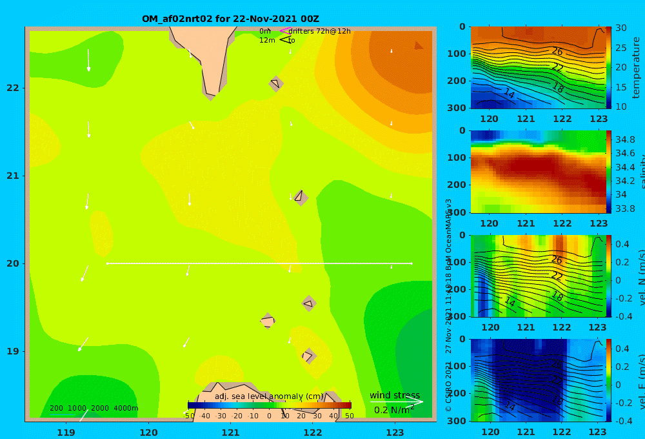
Task: Click the wind stress scale arrow
Action: coord(396,402)
